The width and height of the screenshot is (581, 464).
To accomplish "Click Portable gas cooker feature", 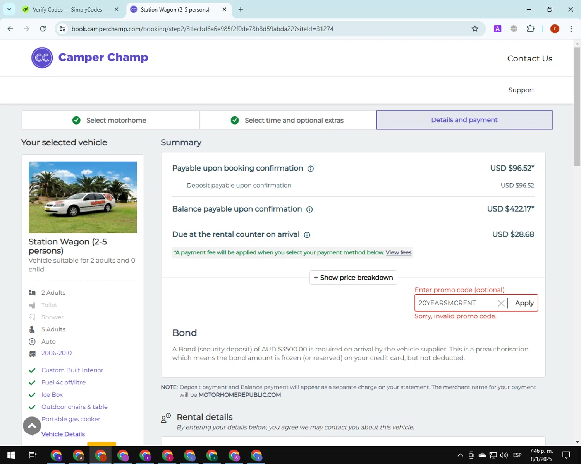I will 70,419.
